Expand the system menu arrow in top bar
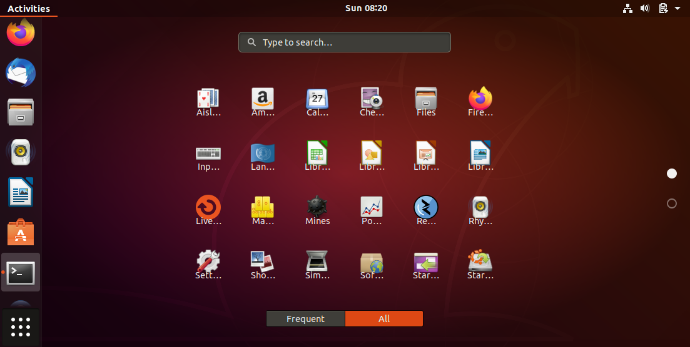This screenshot has height=347, width=690. click(x=677, y=9)
